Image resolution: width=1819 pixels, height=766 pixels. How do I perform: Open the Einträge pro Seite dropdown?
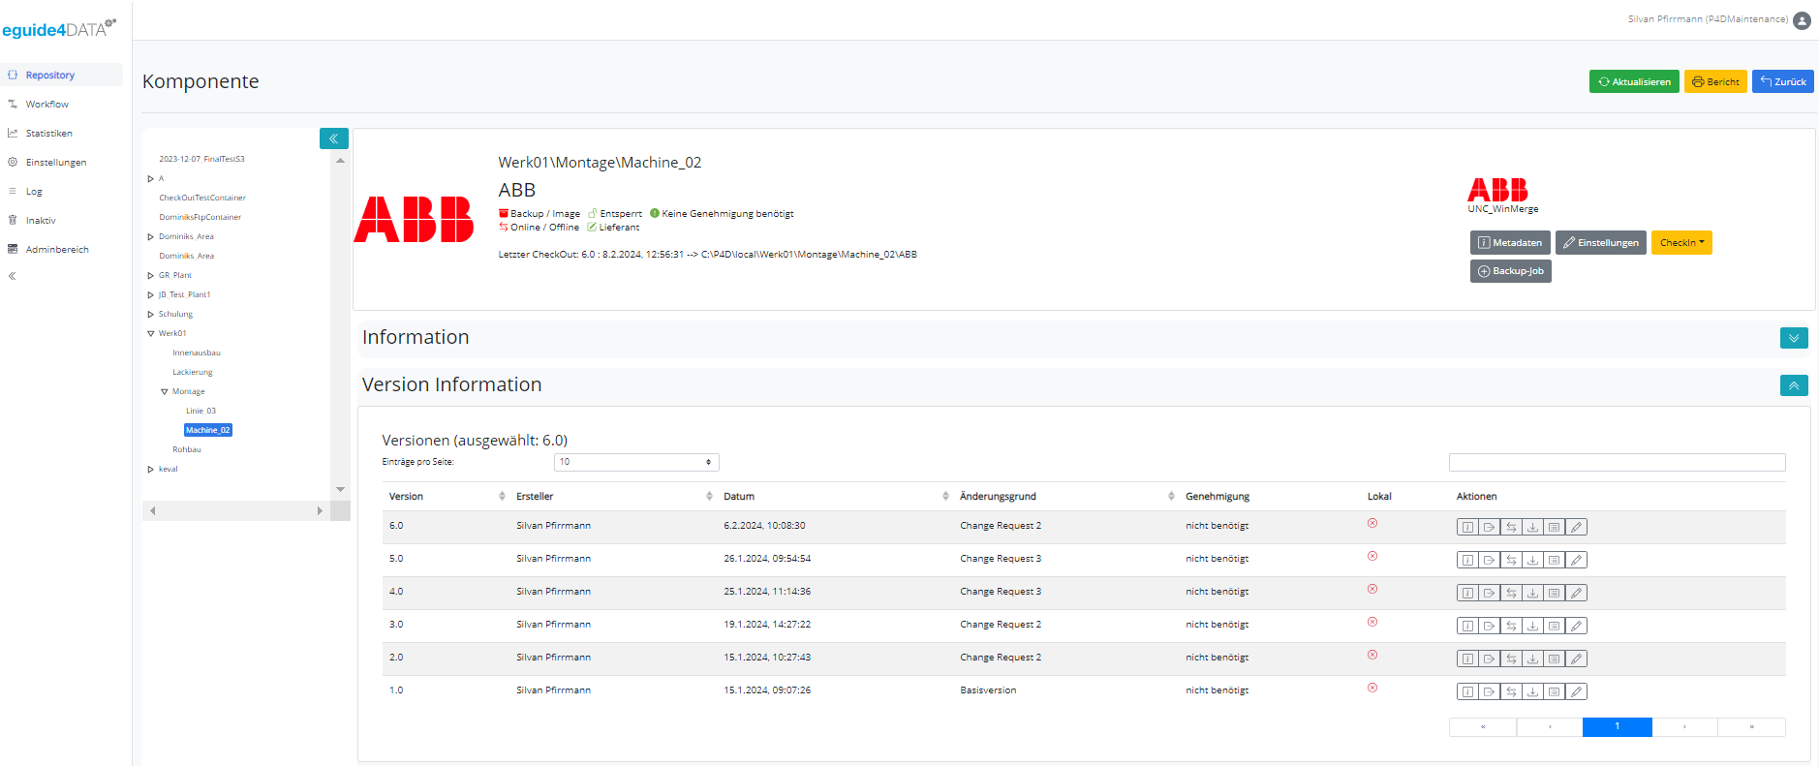tap(636, 462)
